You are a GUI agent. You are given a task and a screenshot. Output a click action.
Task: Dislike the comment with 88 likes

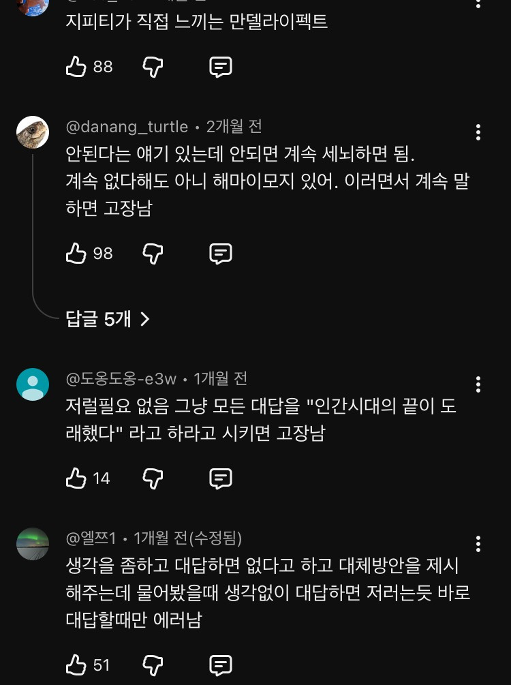click(x=153, y=67)
